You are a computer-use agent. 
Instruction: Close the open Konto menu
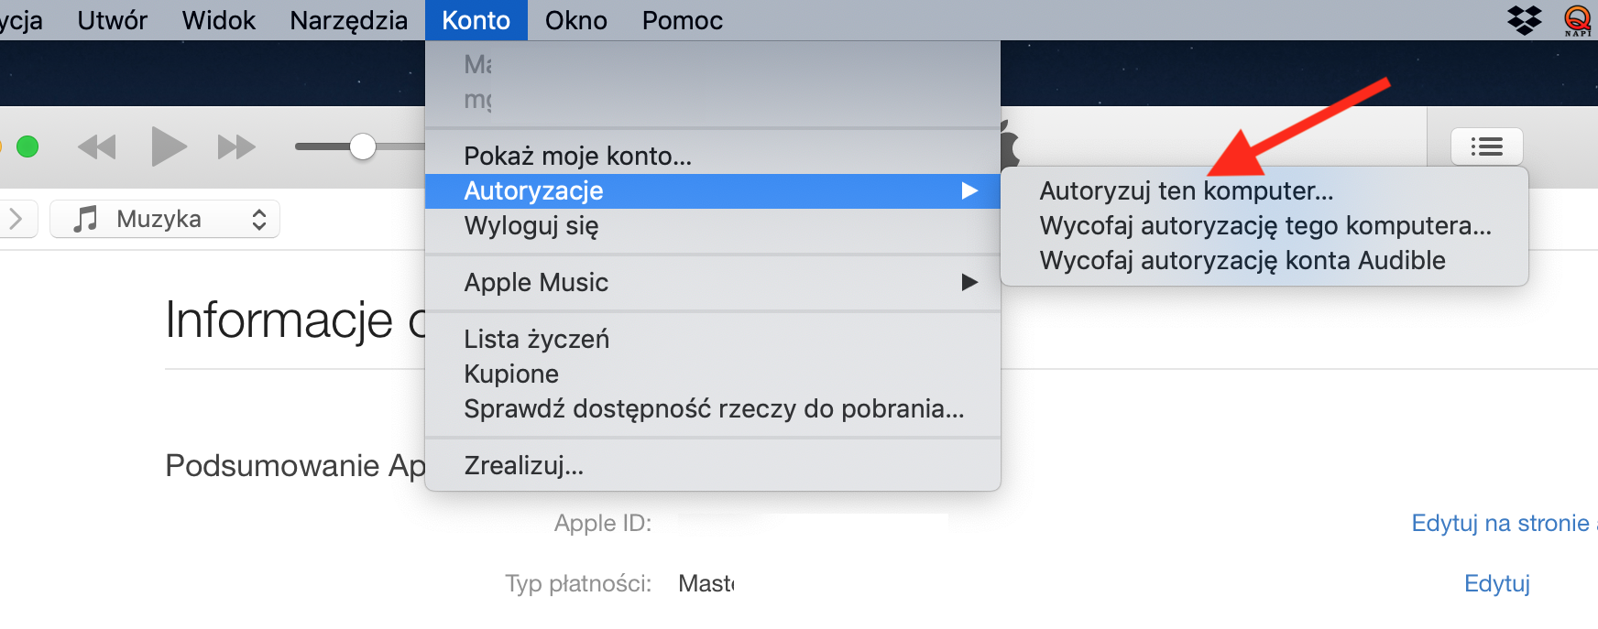tap(476, 20)
